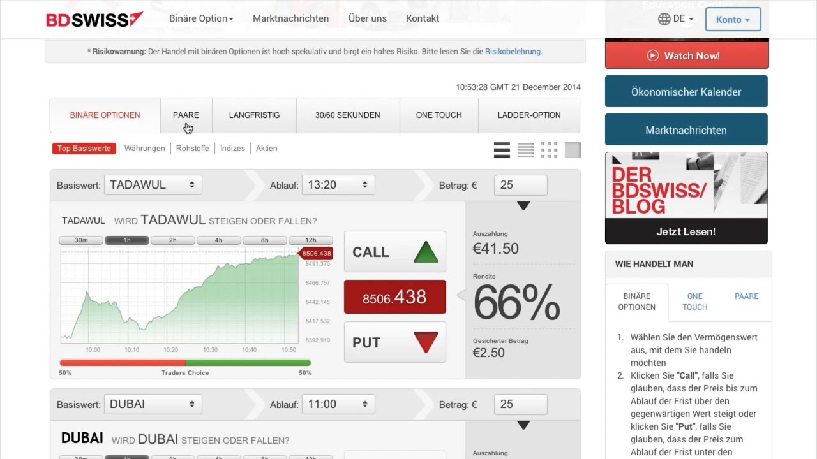Open the Konto account dropdown
Screen dimensions: 817x459
(733, 20)
